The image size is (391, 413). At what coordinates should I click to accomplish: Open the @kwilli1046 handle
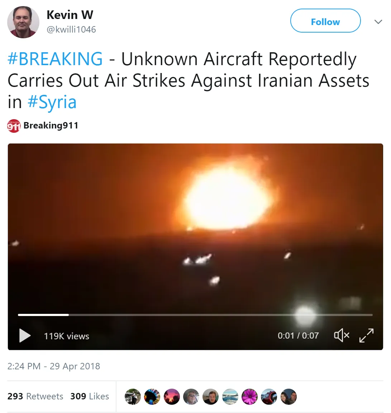coord(71,29)
